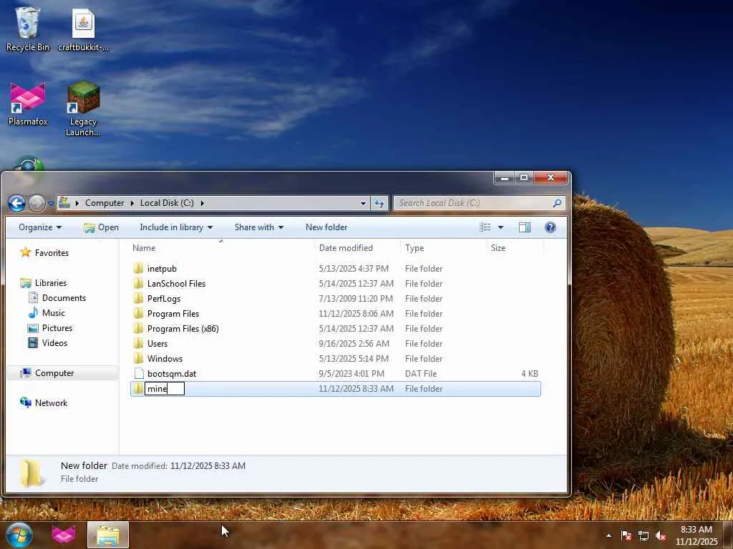Click the Program Files folder icon
733x549 pixels.
pos(138,313)
